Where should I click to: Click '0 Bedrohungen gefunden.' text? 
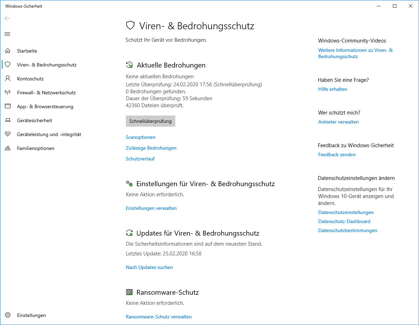156,91
